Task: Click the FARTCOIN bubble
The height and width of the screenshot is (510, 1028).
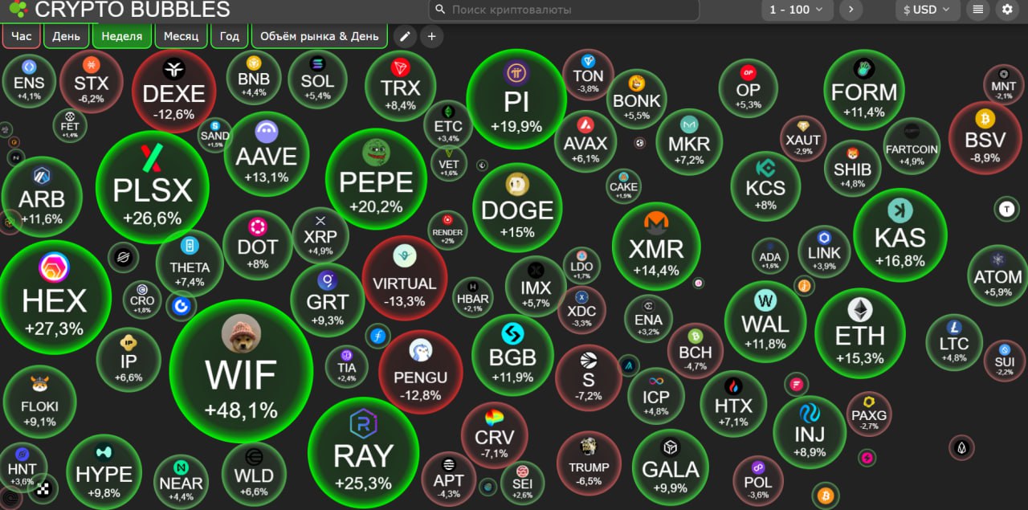Action: coord(912,145)
